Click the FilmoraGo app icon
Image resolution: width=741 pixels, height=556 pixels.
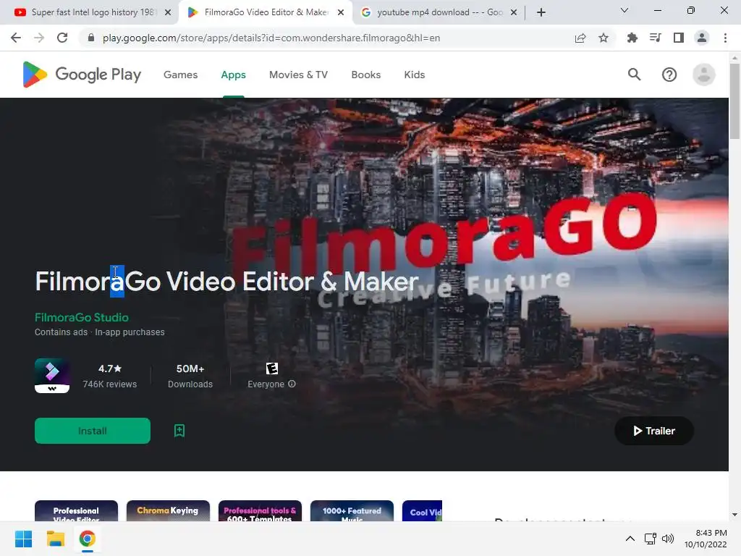click(52, 376)
